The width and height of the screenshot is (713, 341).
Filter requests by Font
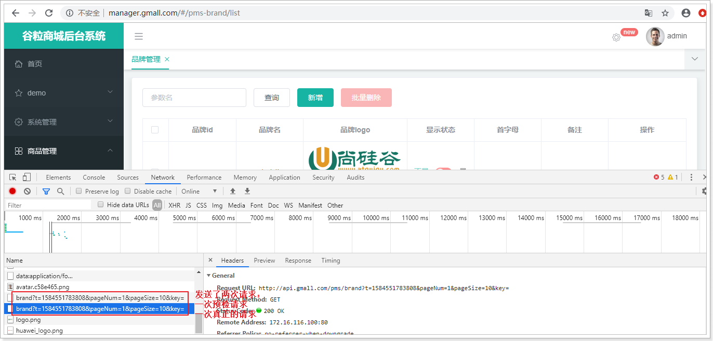[x=257, y=206]
